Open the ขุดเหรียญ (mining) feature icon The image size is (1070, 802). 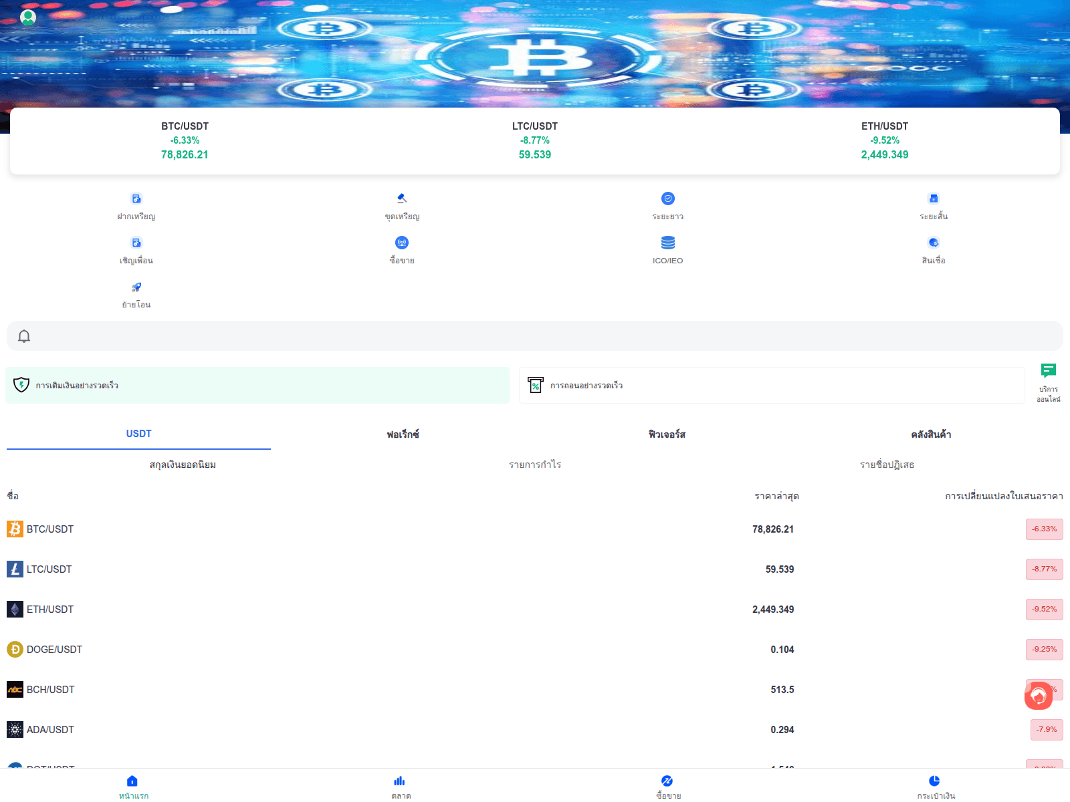[401, 204]
